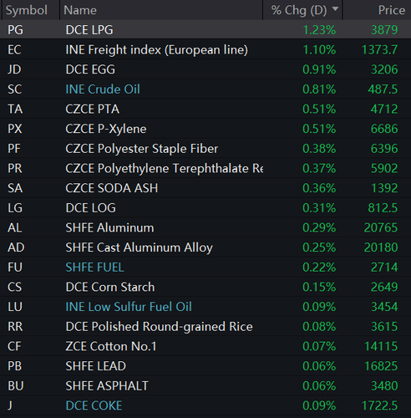Open the SHFE FUEL link

pos(94,268)
